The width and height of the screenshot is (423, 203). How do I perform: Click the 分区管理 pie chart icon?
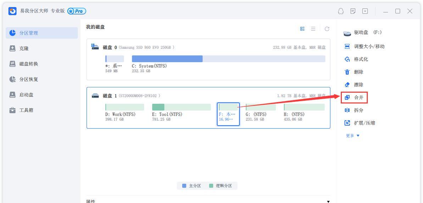tap(12, 33)
